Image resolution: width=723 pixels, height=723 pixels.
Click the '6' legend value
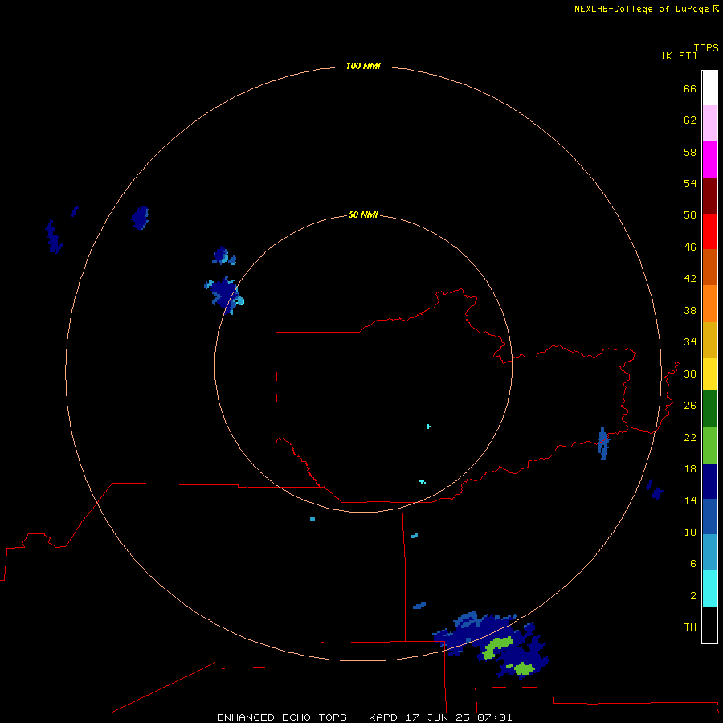pos(693,564)
